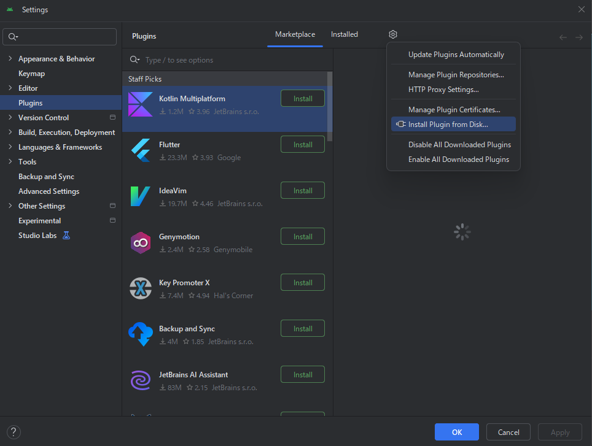Open the help question mark button
Screen dimensions: 592x446
pyautogui.click(x=14, y=432)
